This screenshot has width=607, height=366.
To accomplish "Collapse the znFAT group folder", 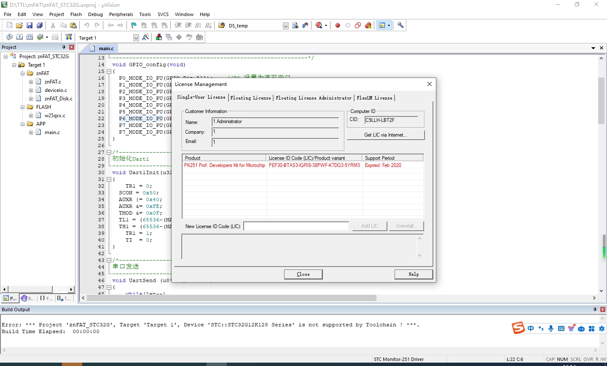I will [23, 73].
